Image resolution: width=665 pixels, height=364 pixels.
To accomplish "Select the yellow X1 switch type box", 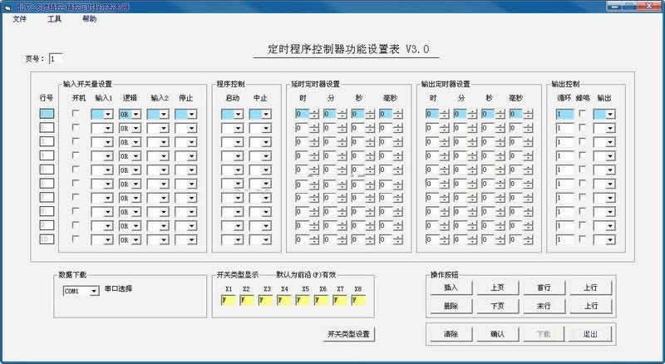I will 229,300.
